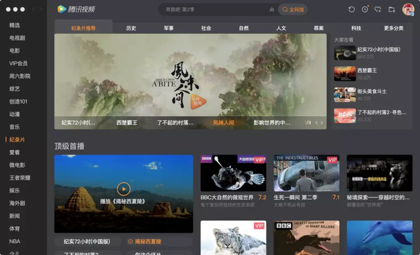This screenshot has height=255, width=420.
Task: Open the snow leopard VIP thumbnail
Action: click(x=233, y=238)
